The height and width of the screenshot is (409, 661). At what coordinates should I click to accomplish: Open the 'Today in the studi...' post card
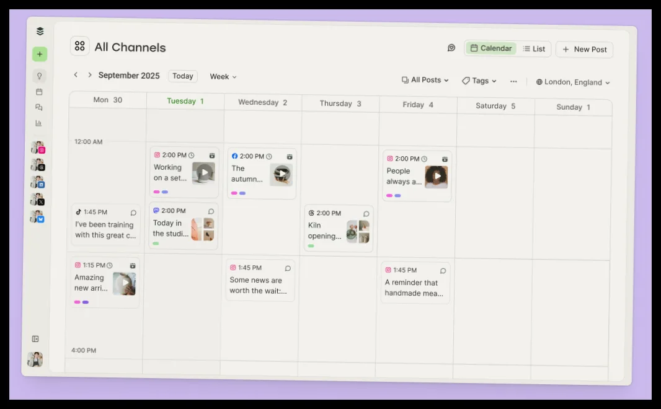click(184, 226)
